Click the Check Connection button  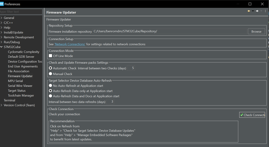point(252,115)
